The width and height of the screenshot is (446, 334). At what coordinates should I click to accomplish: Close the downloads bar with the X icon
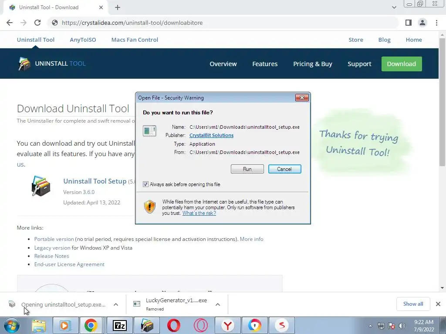(438, 304)
